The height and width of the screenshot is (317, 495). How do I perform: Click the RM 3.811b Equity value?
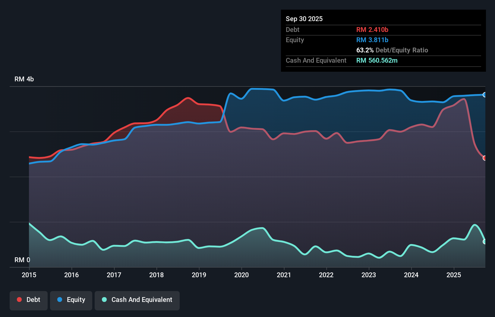[372, 40]
